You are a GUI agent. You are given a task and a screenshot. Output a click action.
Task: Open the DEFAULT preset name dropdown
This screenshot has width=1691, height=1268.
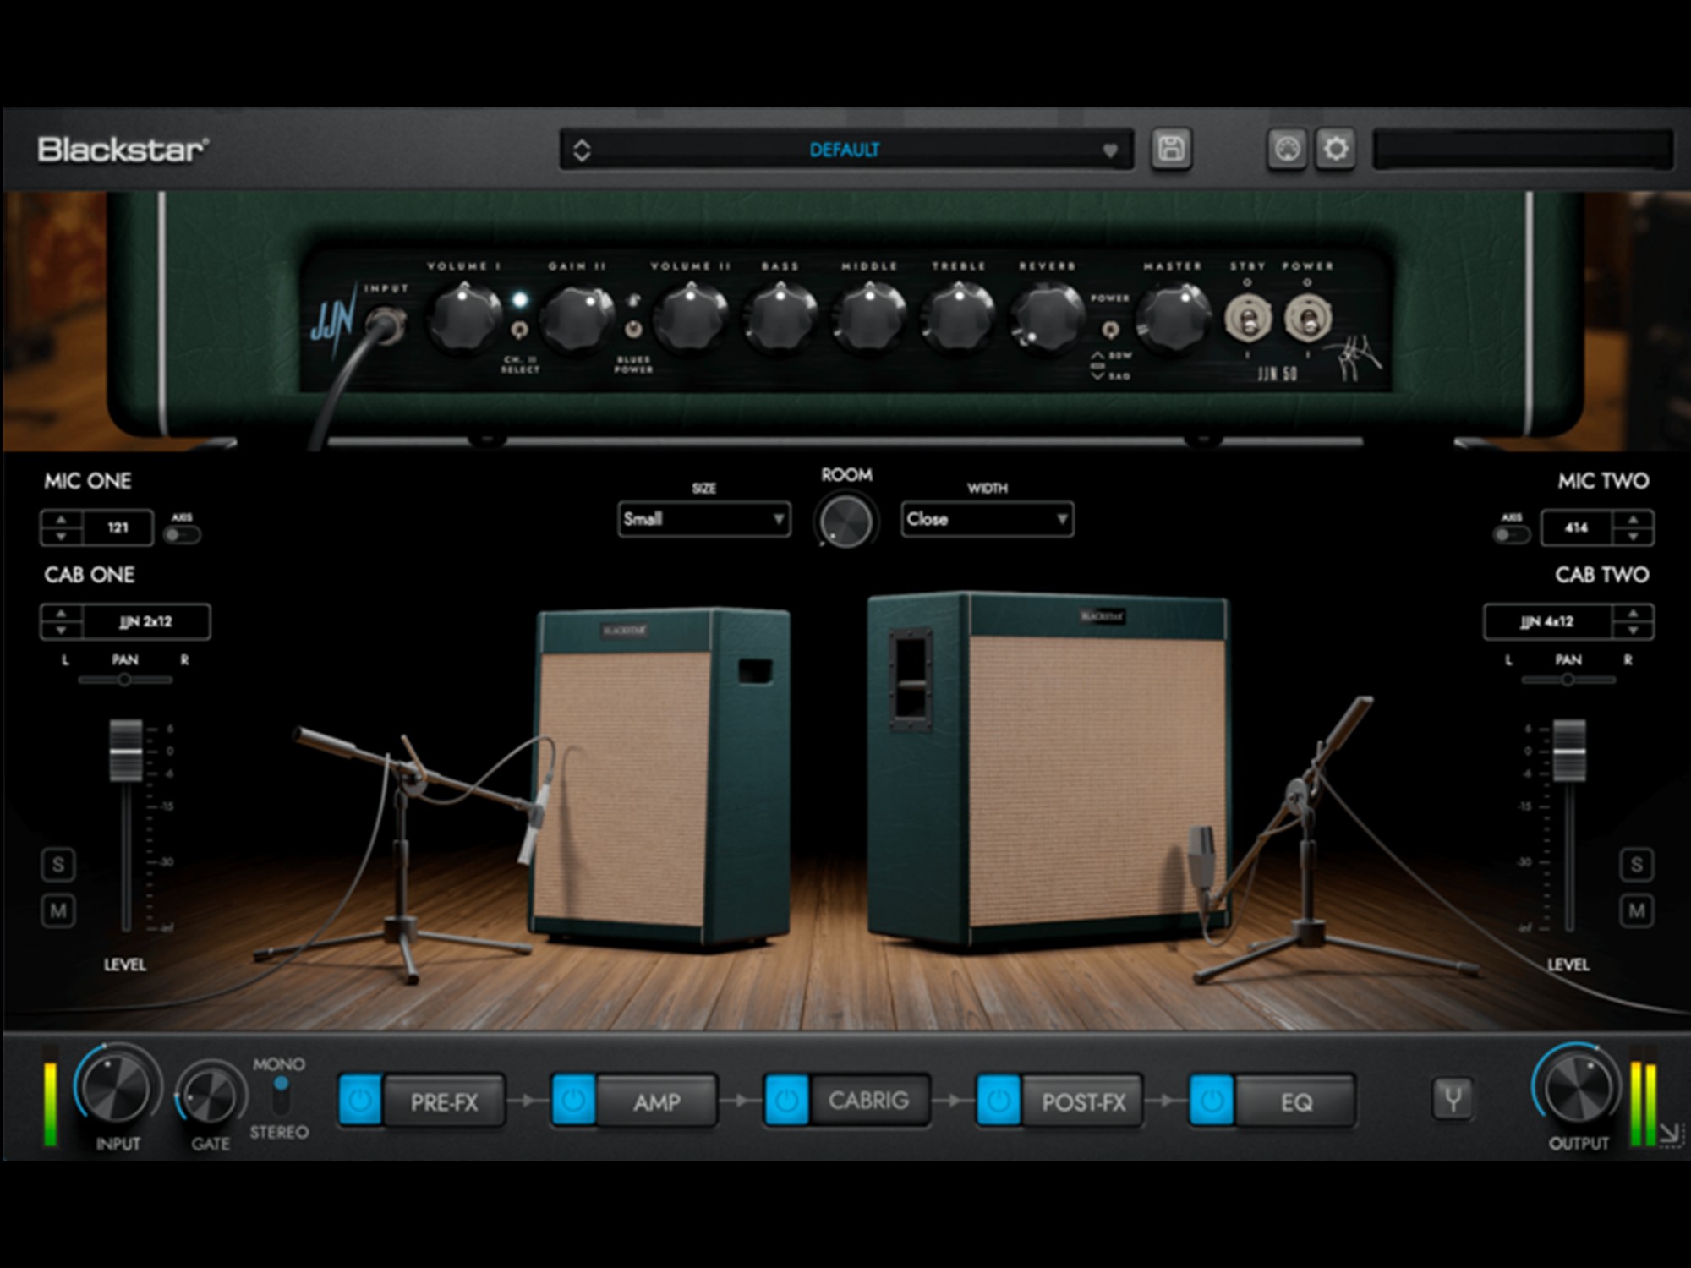click(x=845, y=150)
